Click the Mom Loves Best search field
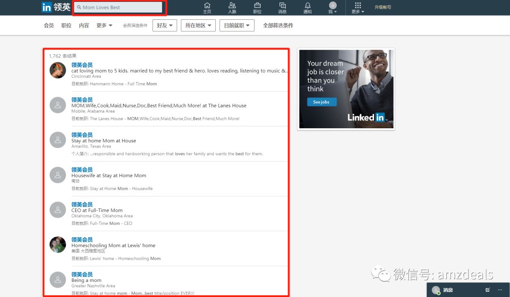 (120, 8)
